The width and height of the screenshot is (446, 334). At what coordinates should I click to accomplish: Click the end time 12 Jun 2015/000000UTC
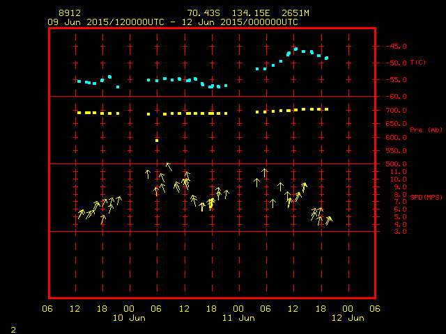click(x=240, y=22)
